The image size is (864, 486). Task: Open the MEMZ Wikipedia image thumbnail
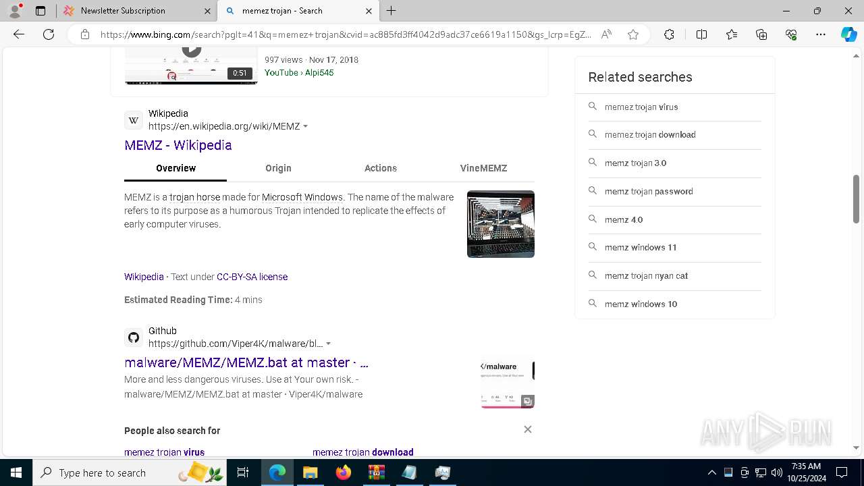501,224
